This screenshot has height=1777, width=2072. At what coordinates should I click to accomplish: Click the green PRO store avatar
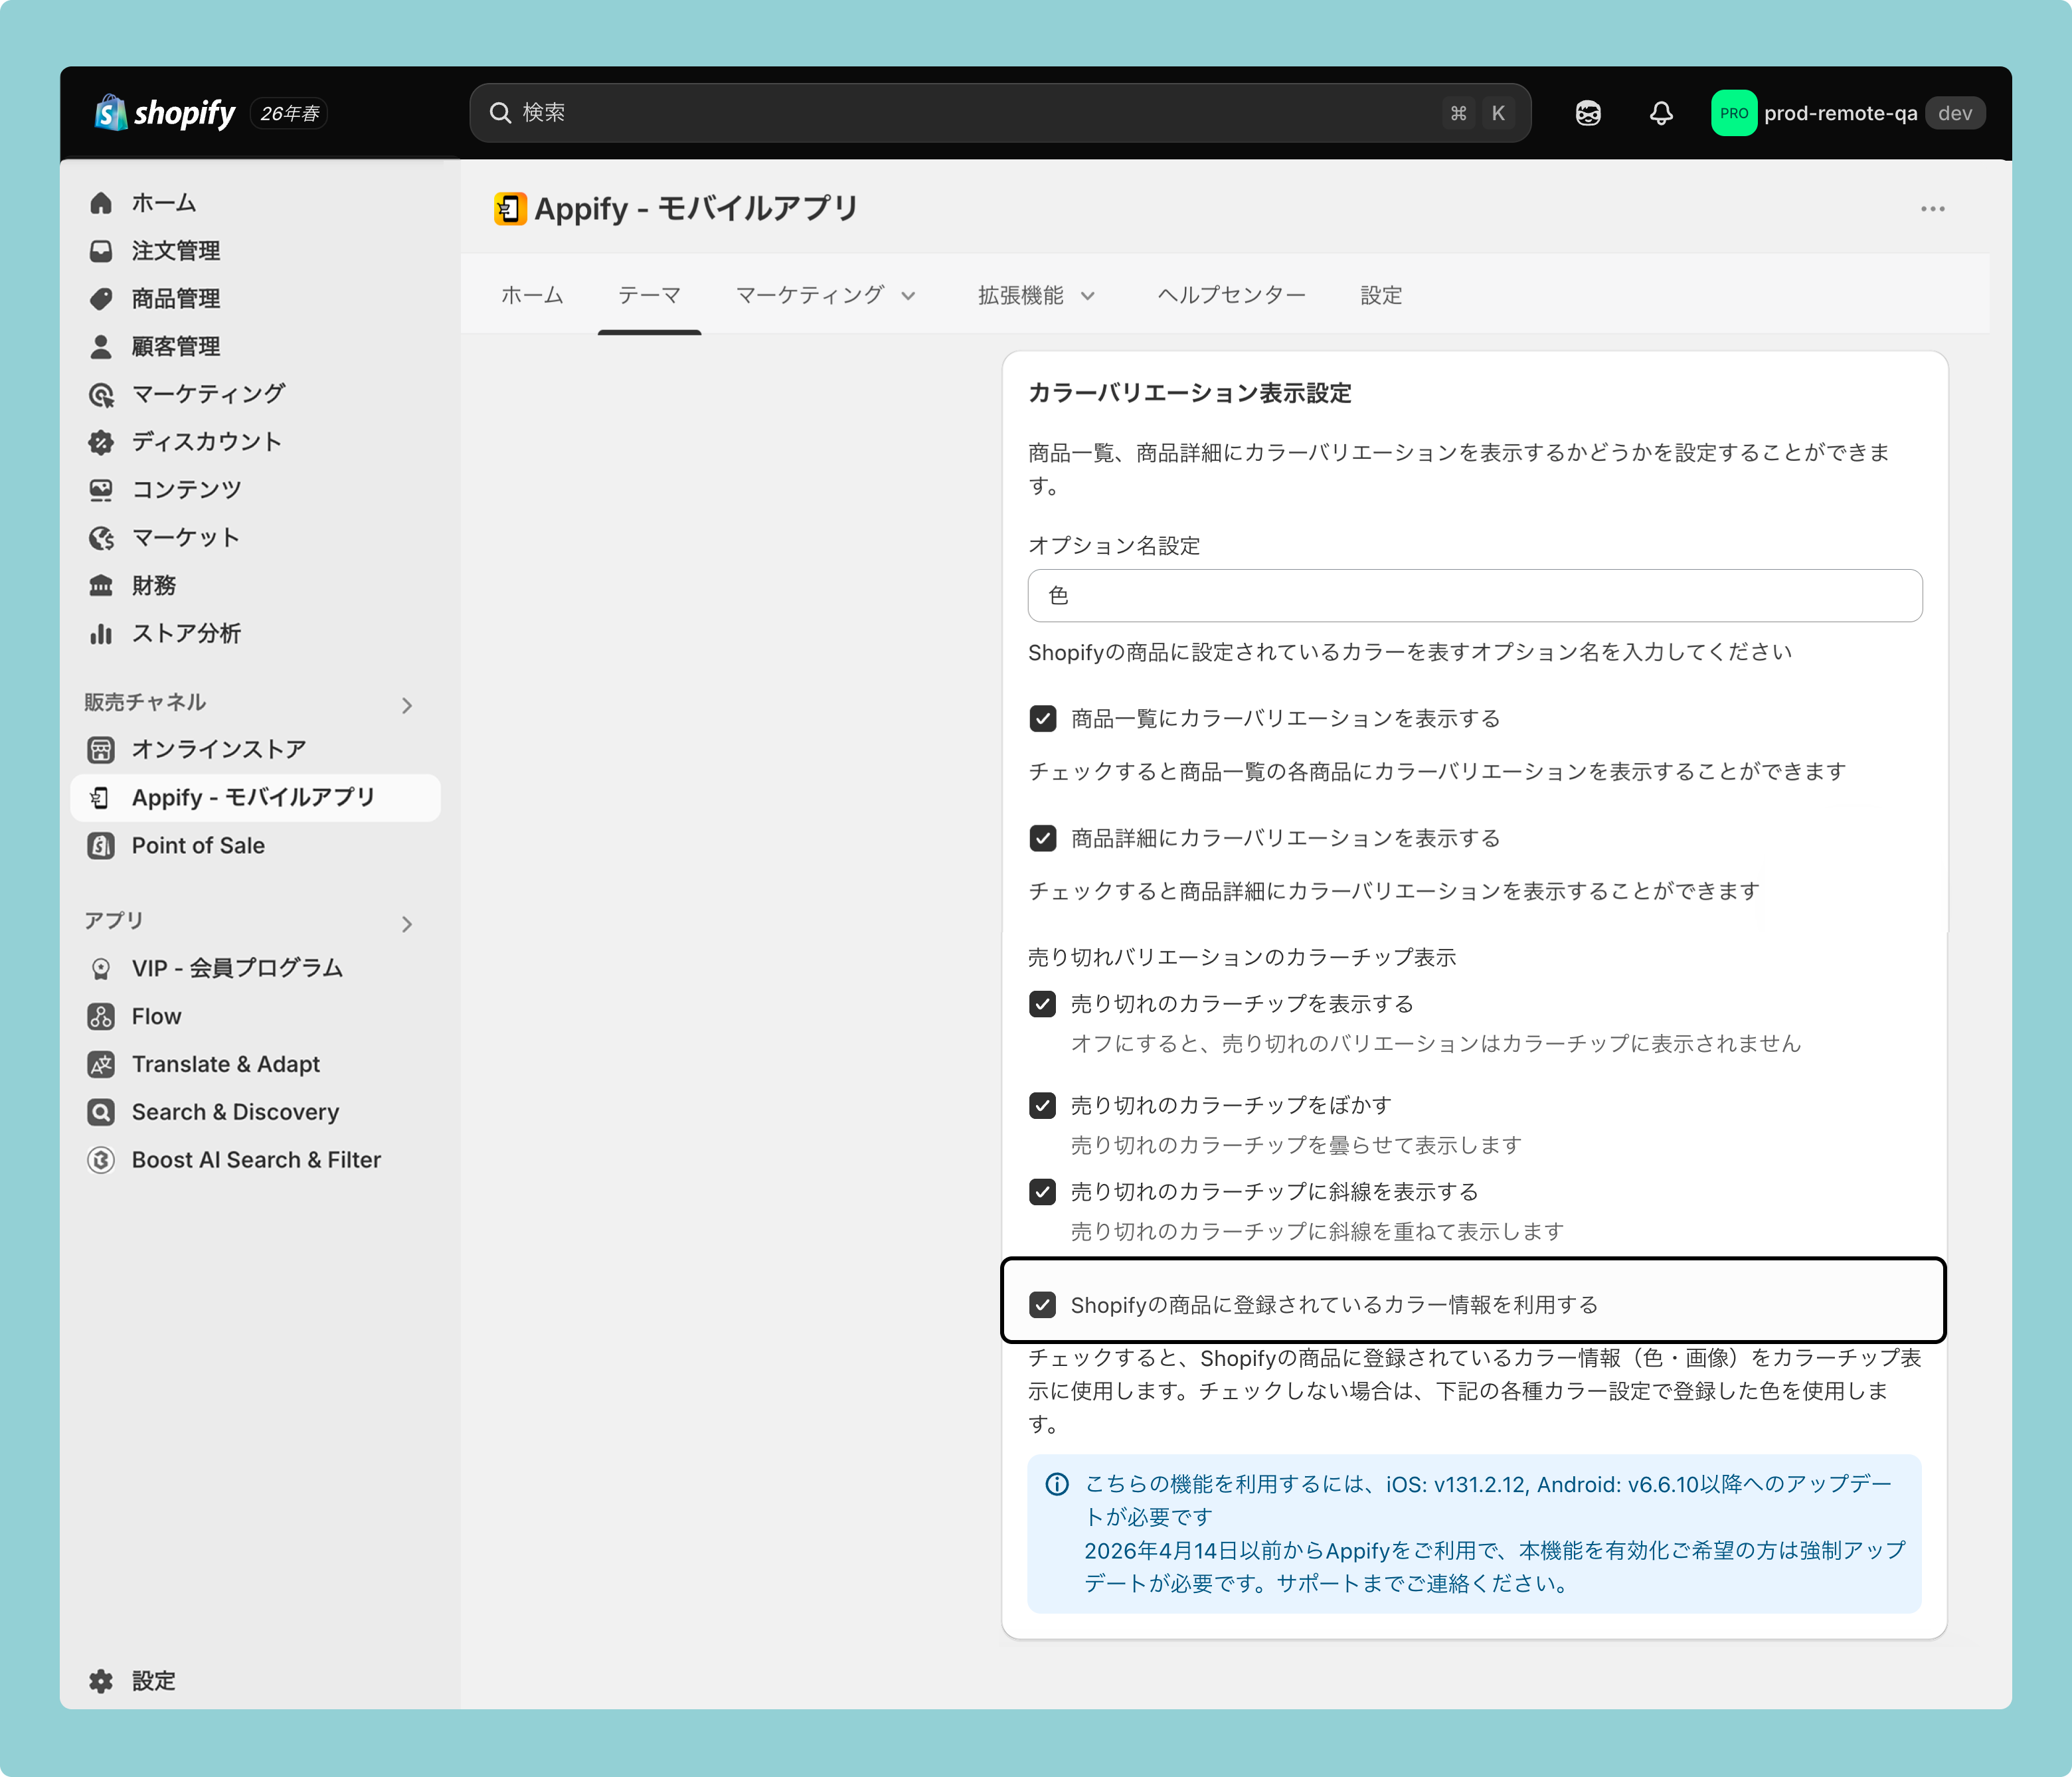1733,113
